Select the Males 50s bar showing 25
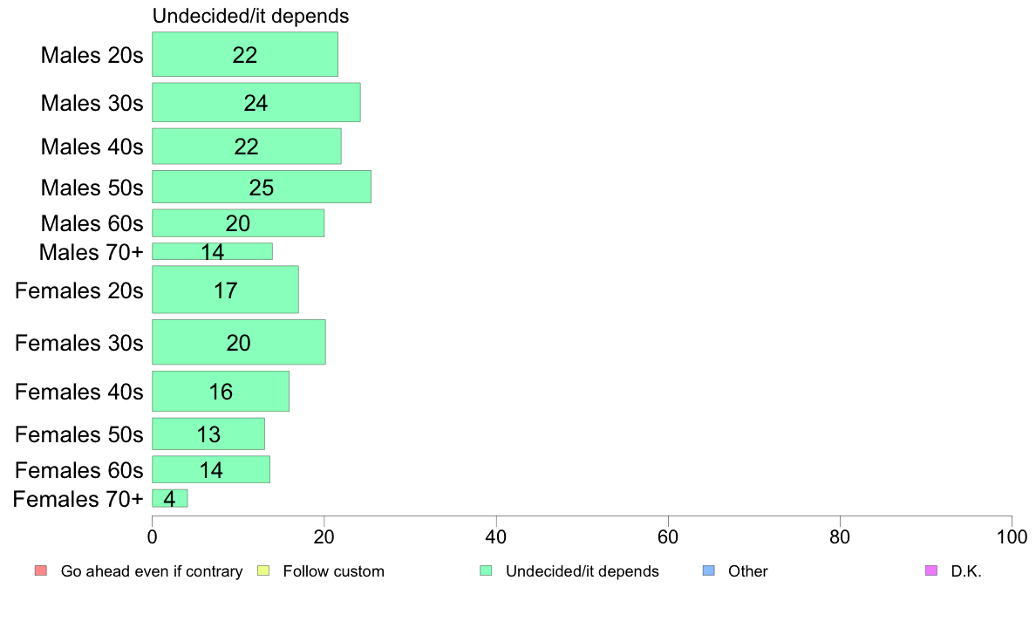 (x=262, y=188)
